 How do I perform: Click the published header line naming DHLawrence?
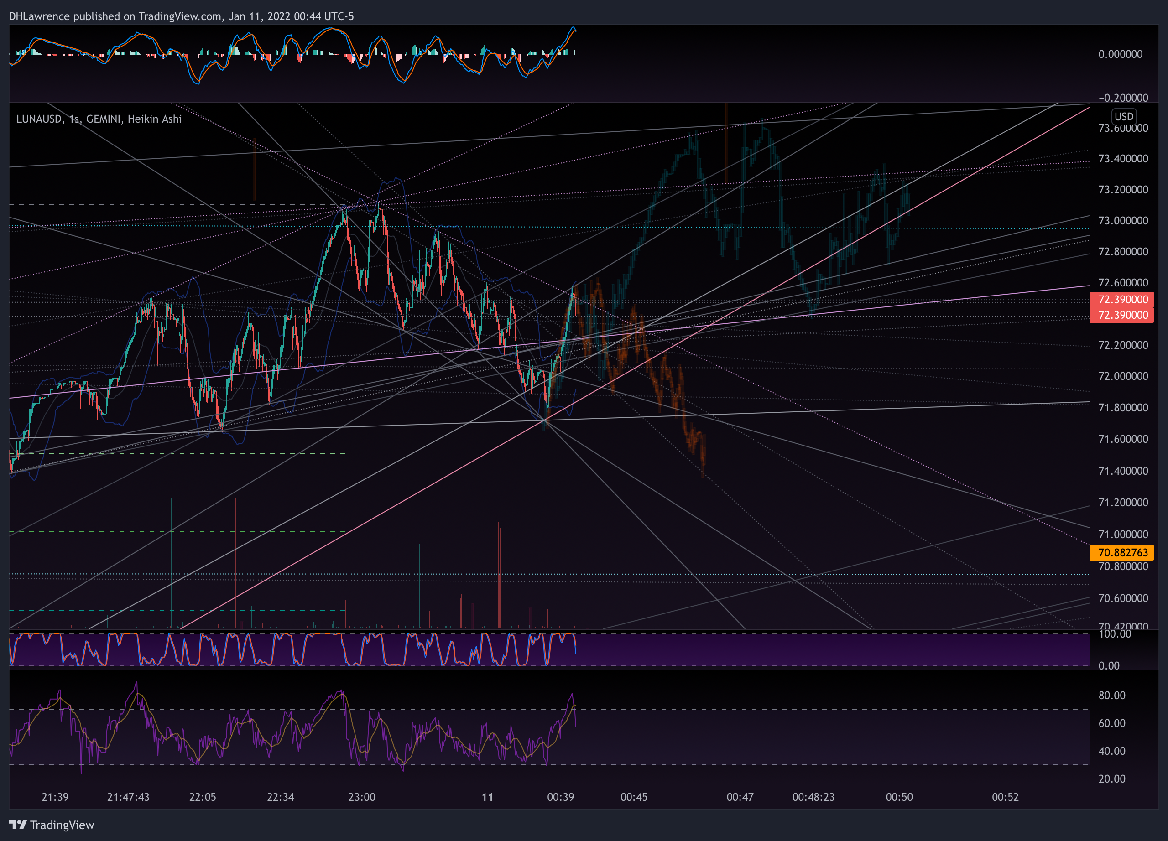[x=181, y=16]
